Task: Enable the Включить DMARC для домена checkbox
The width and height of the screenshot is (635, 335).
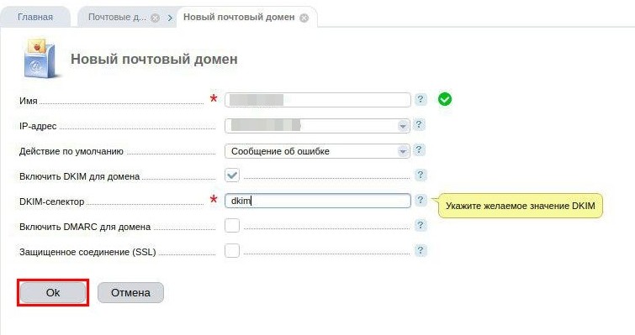Action: (x=232, y=225)
